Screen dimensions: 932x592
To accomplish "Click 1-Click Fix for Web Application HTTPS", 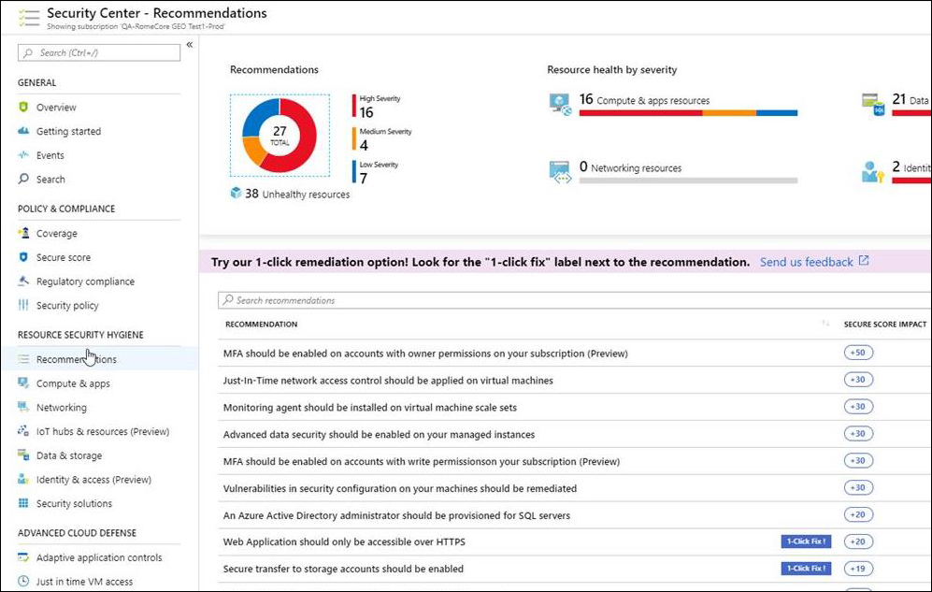I will coord(806,541).
